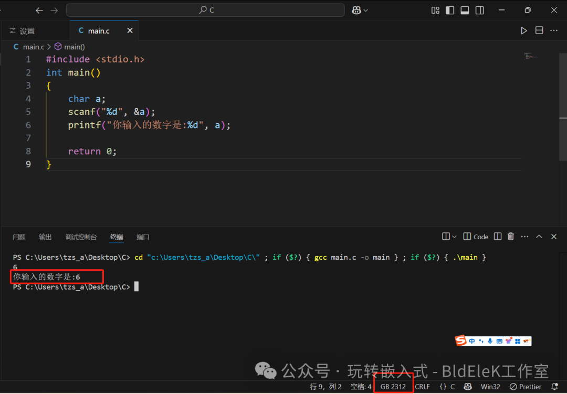Change the Win32 configuration in status bar
Image resolution: width=567 pixels, height=394 pixels.
click(x=490, y=387)
